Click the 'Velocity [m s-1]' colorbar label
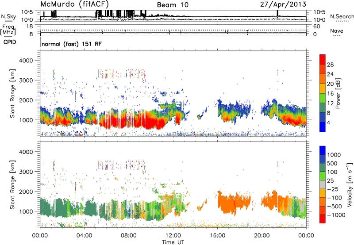 350,184
